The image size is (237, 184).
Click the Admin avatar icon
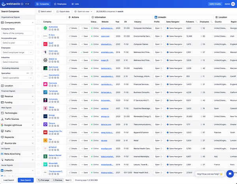[232, 4]
